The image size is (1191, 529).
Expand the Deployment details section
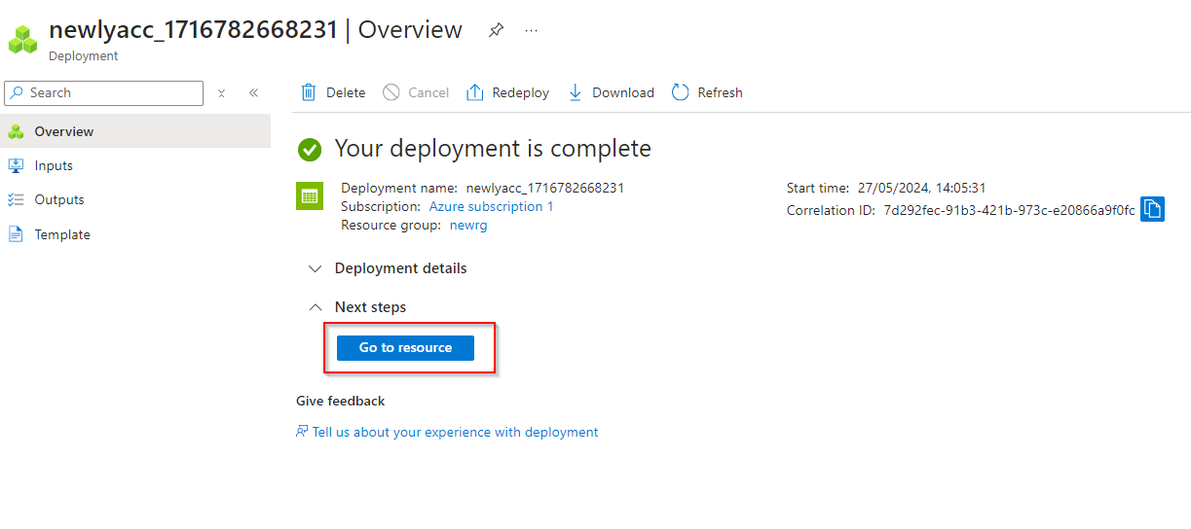[x=315, y=268]
